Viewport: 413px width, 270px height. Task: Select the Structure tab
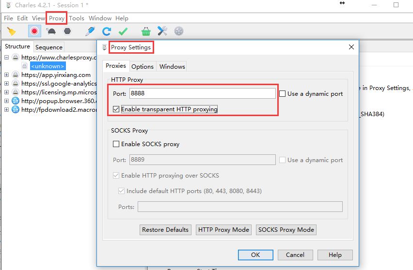17,46
